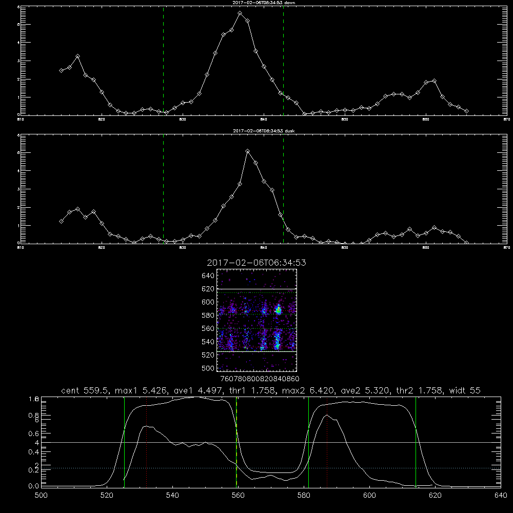Click left green dashed line in dusk plot

[x=163, y=189]
